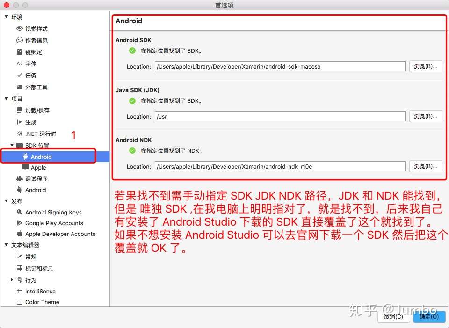Collapse the 文本编辑器 section

(x=6, y=244)
